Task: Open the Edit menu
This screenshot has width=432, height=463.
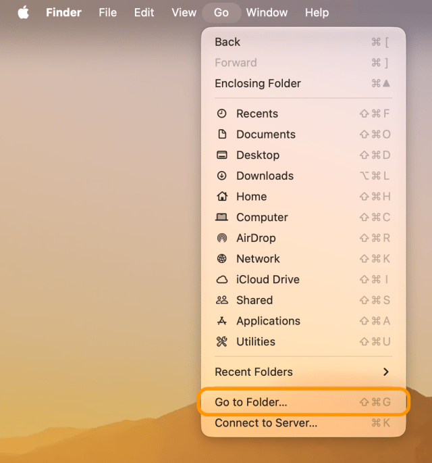Action: coord(144,13)
